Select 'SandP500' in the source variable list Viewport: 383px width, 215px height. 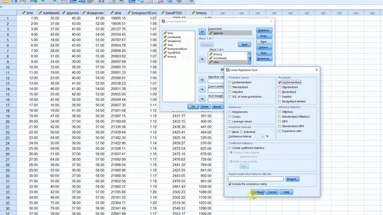[174, 53]
